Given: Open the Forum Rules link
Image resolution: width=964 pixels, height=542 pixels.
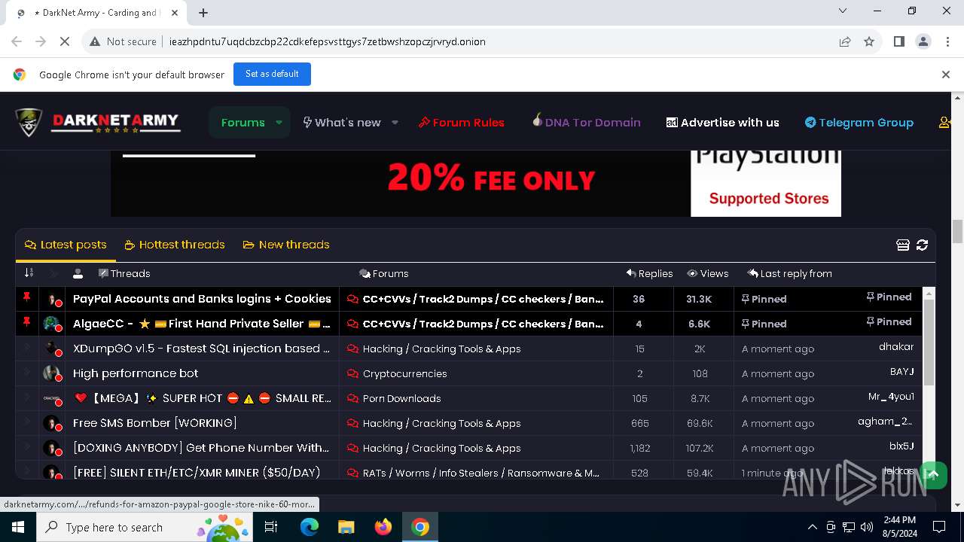Looking at the screenshot, I should 461,122.
